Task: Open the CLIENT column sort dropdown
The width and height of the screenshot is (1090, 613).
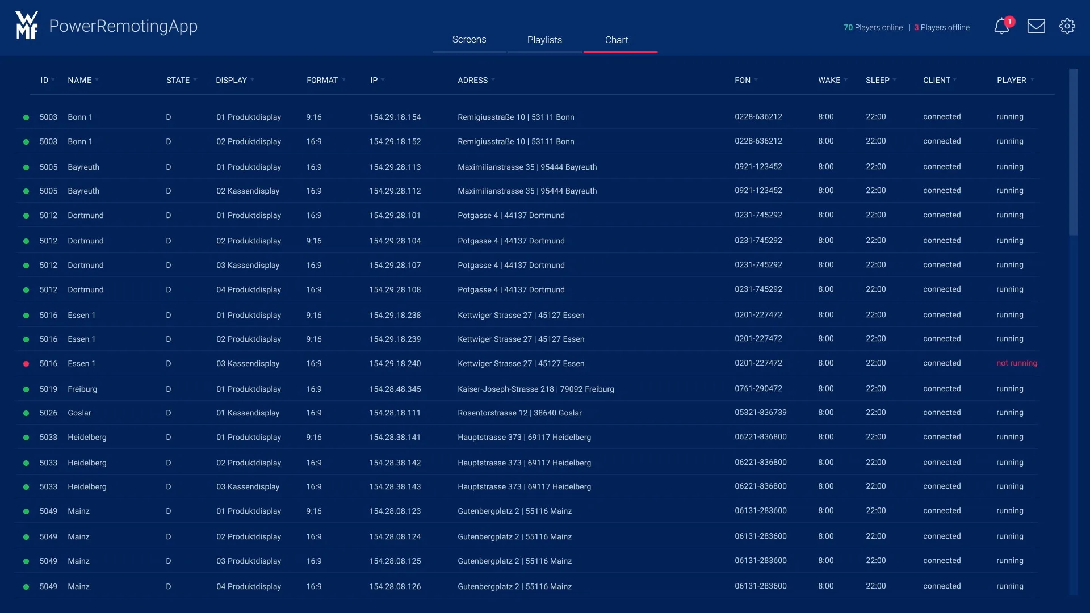Action: click(955, 80)
